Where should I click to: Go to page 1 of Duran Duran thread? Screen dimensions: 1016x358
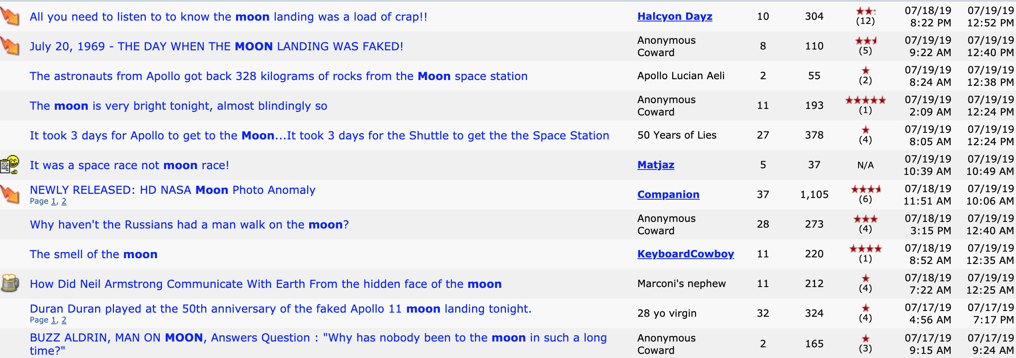(x=53, y=320)
